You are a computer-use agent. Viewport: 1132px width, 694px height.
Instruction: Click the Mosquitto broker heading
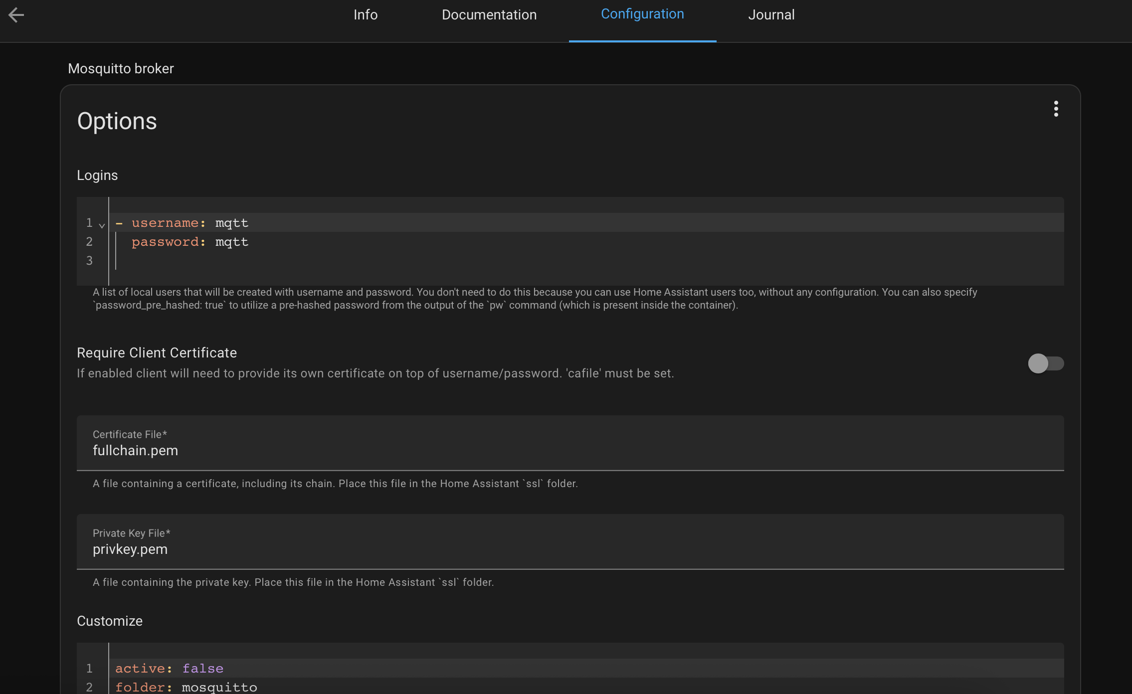[121, 68]
